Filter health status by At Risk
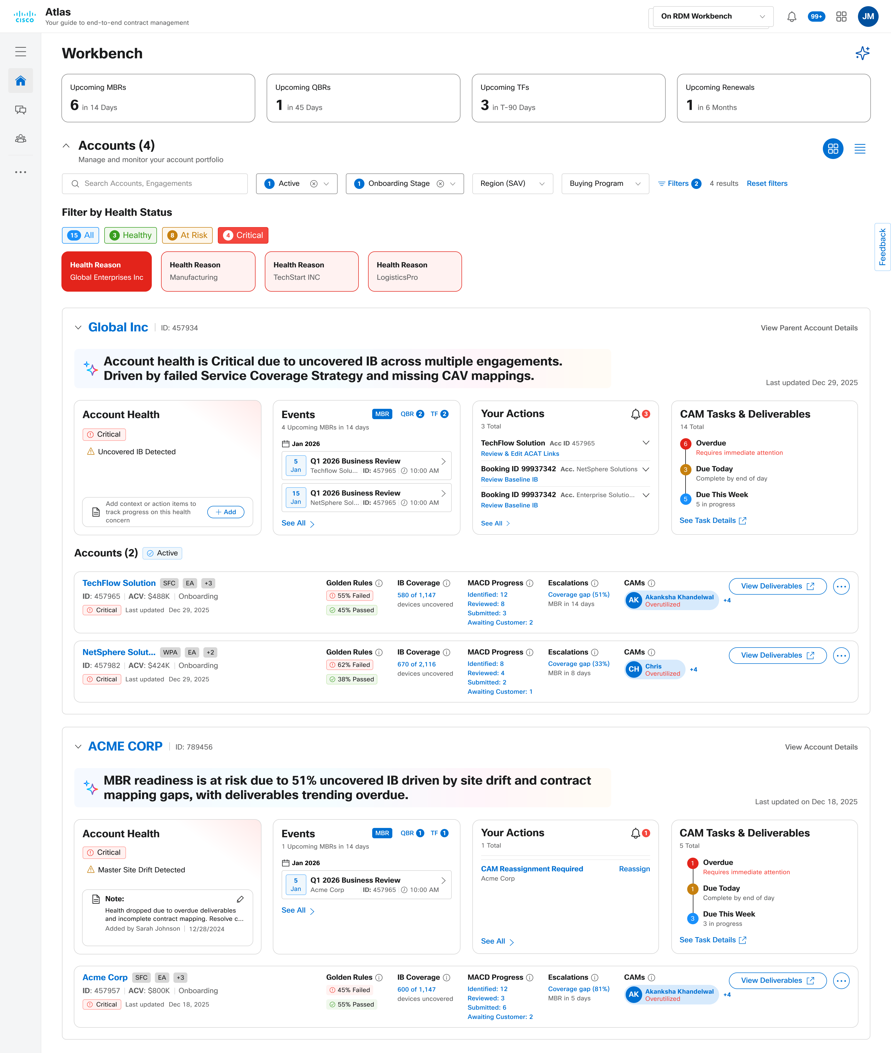891x1053 pixels. (187, 235)
